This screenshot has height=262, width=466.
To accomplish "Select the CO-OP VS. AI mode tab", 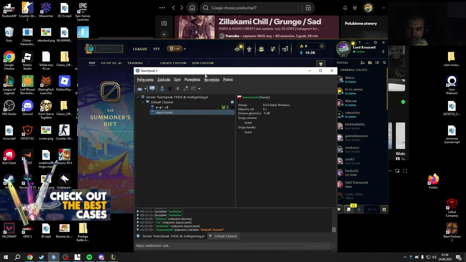I will [111, 63].
